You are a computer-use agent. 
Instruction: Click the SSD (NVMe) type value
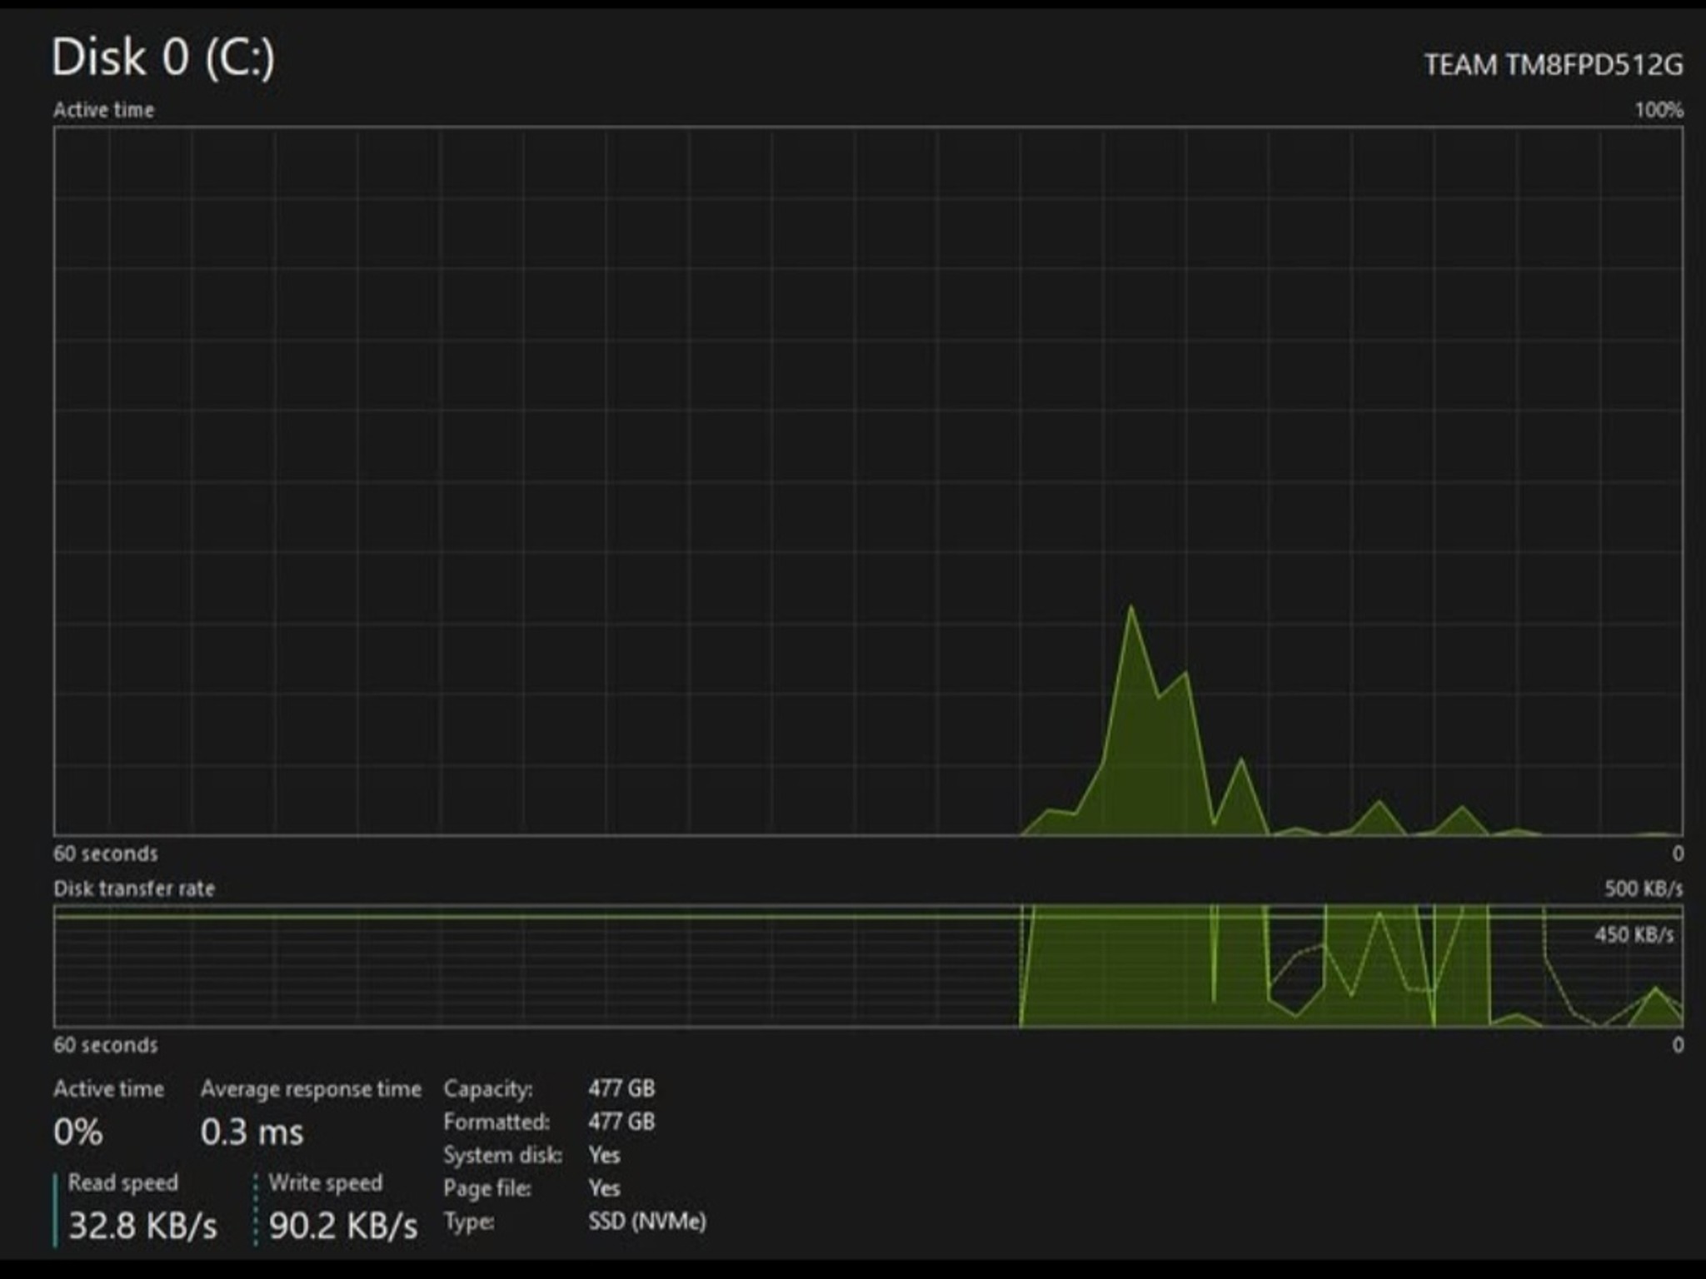click(x=647, y=1222)
